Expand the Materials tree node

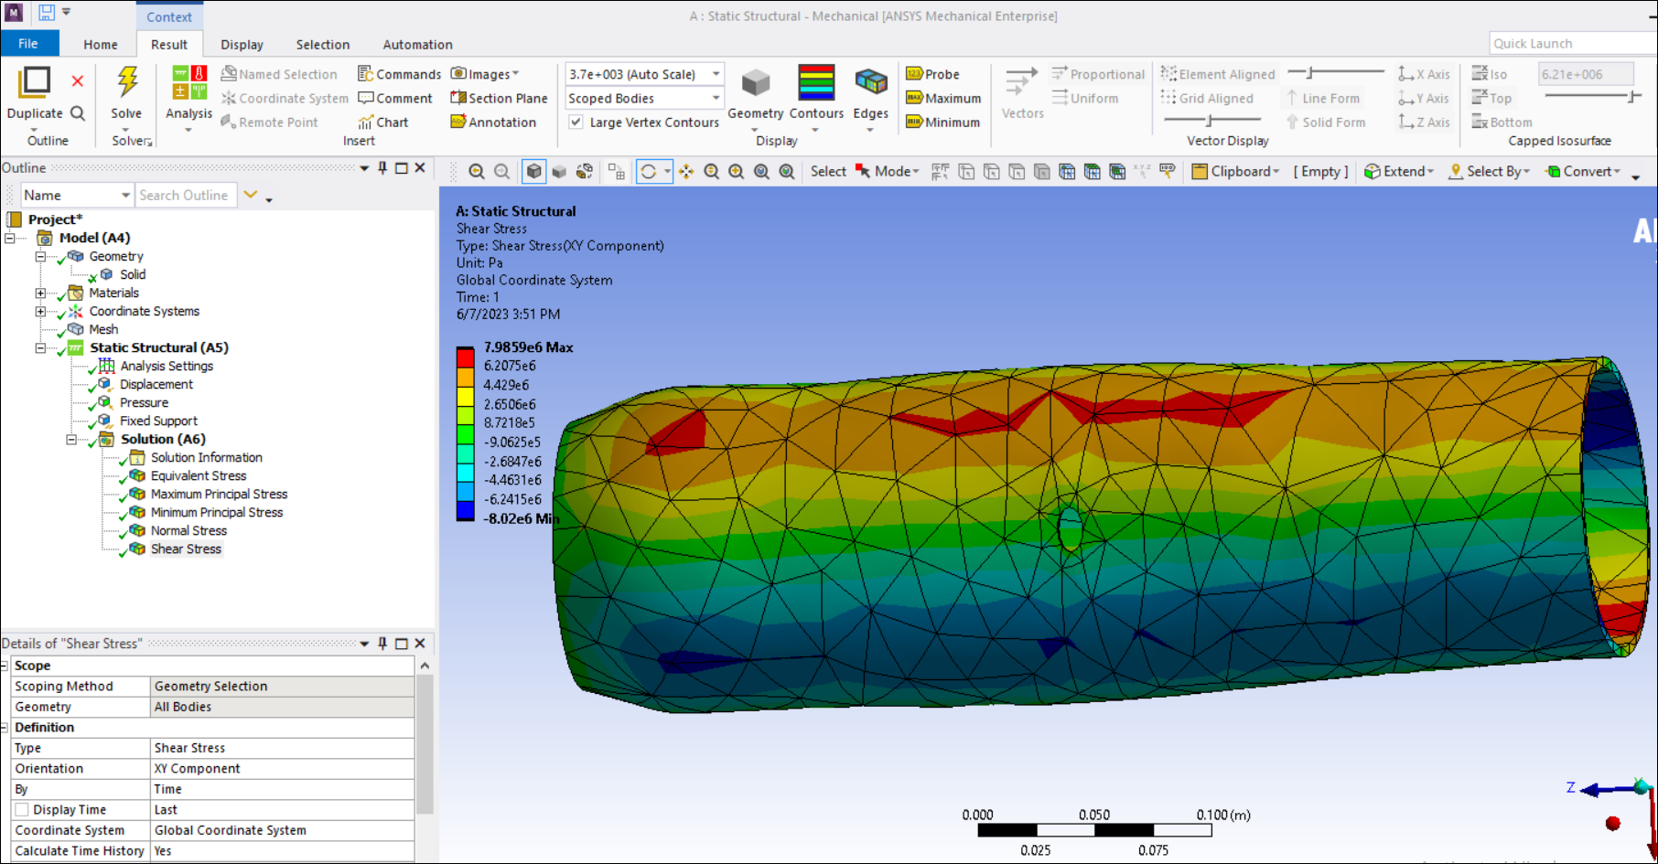pos(40,293)
